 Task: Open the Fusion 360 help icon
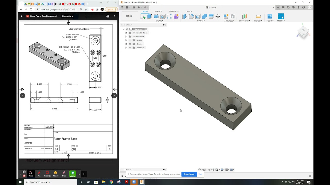click(x=304, y=7)
